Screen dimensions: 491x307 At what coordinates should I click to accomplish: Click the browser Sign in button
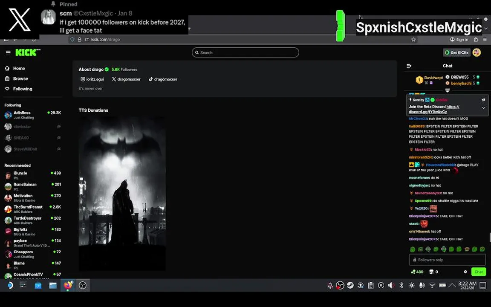tap(459, 40)
